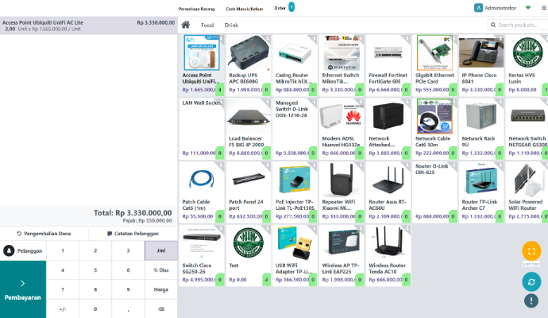Add Network Rack 9U product
This screenshot has height=318, width=548.
click(x=481, y=128)
